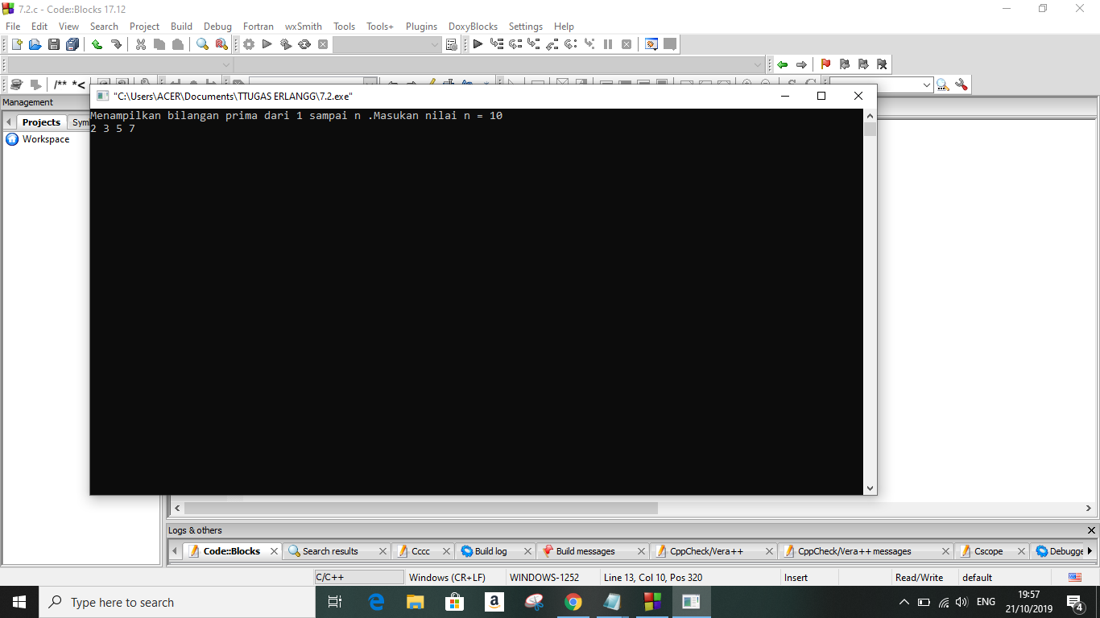Select the Projects tab in Management
The height and width of the screenshot is (618, 1100).
click(41, 122)
